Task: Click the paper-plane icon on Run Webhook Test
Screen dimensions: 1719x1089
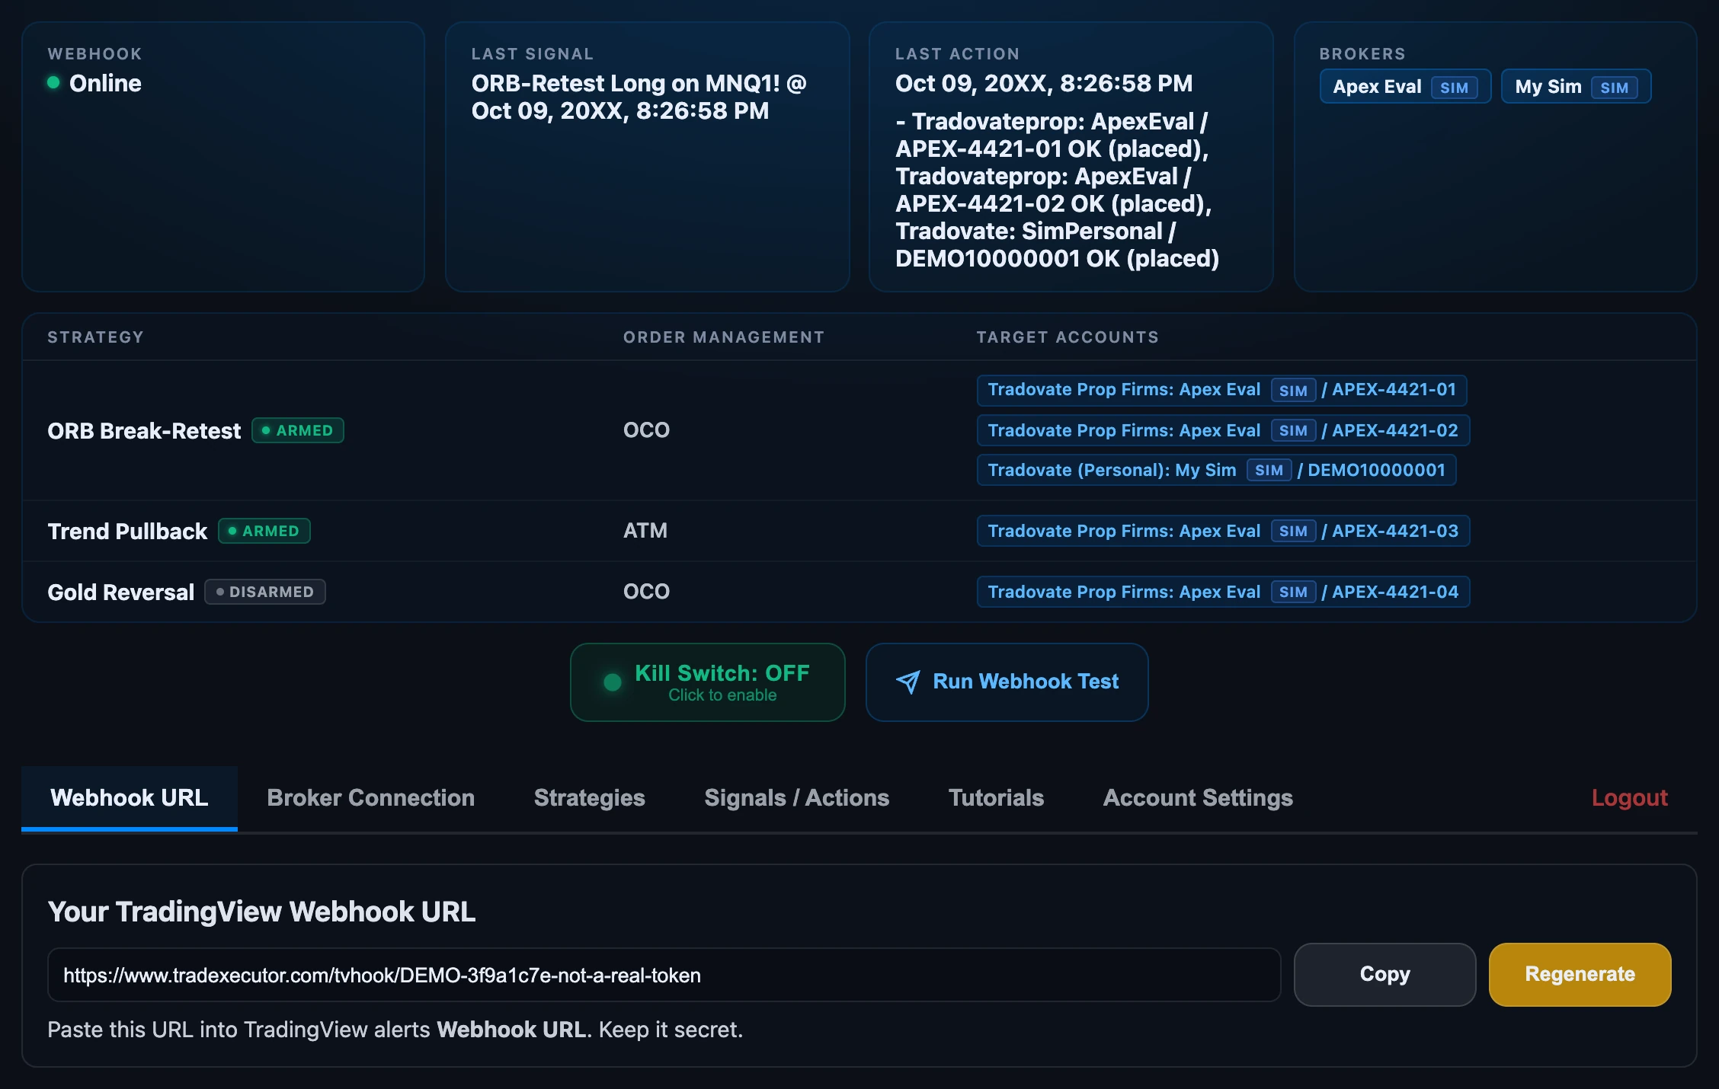Action: coord(908,682)
